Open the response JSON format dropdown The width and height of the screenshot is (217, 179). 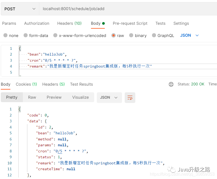(109, 98)
